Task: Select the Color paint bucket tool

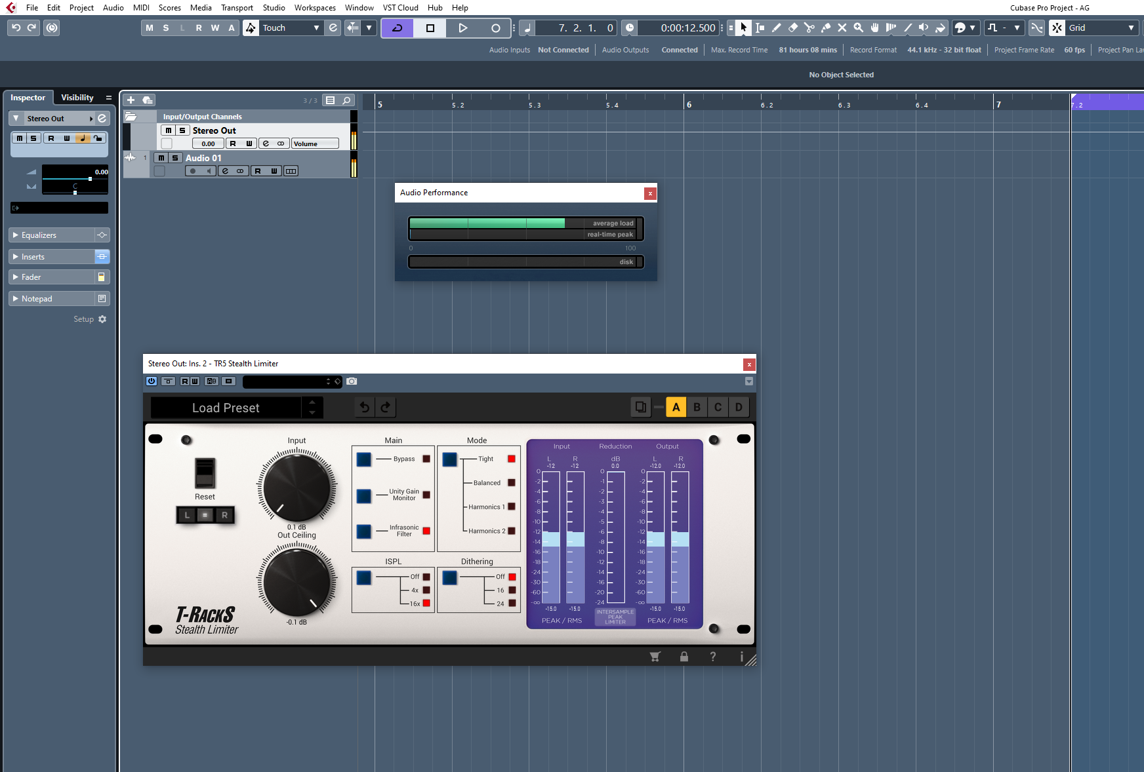Action: [x=940, y=28]
